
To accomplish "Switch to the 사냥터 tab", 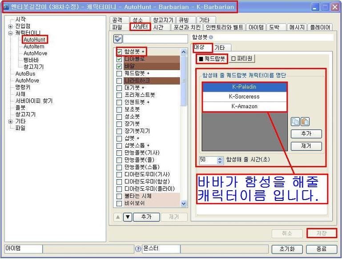I will pyautogui.click(x=140, y=27).
